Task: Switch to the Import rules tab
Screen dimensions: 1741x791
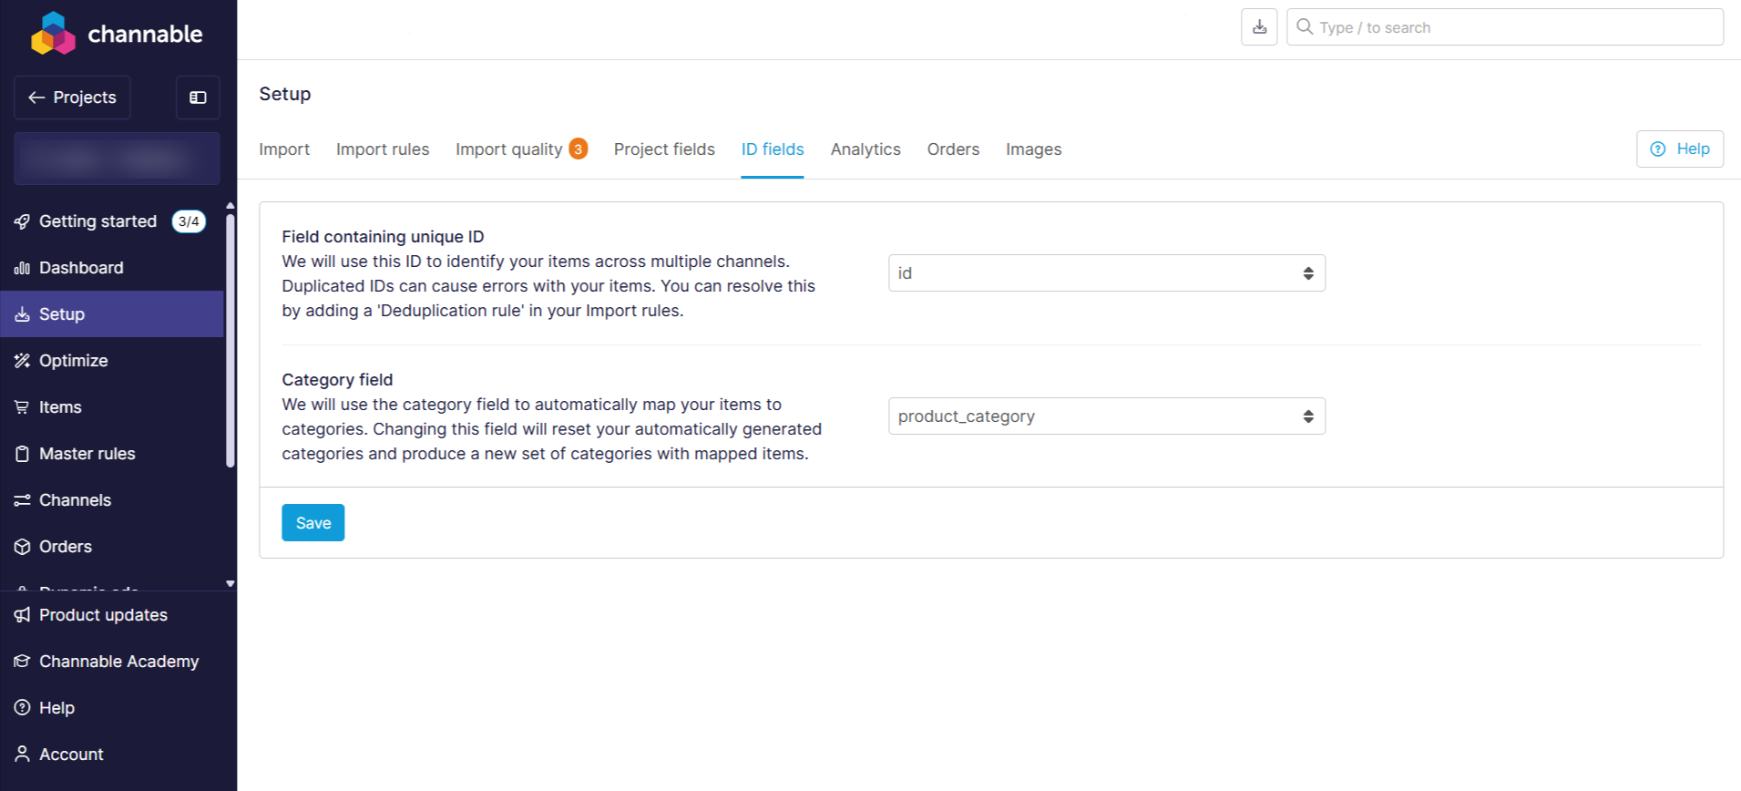Action: tap(382, 149)
